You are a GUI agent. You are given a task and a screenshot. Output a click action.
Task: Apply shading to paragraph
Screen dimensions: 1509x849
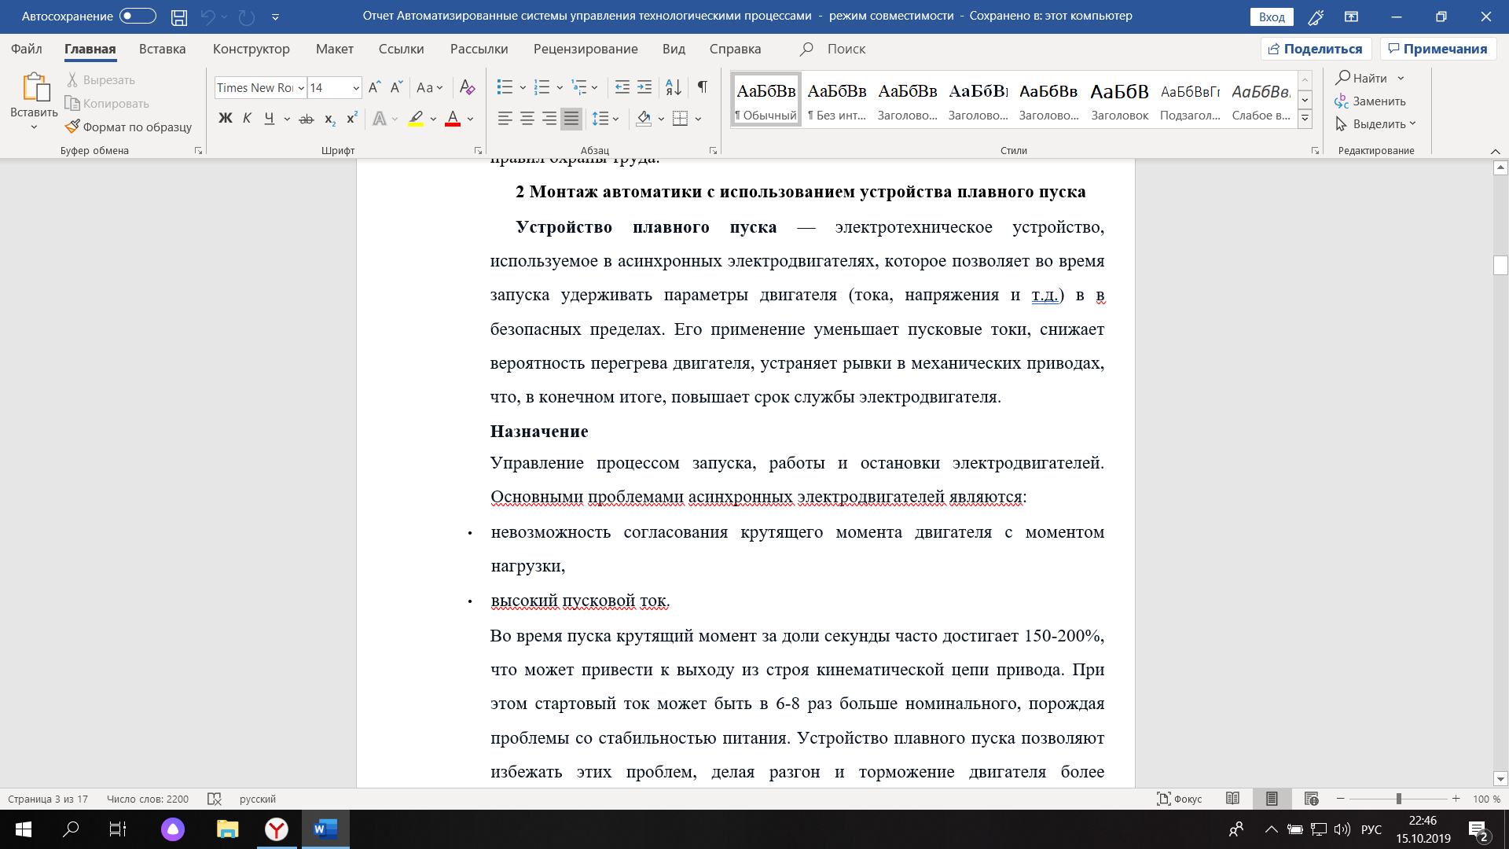click(x=644, y=119)
